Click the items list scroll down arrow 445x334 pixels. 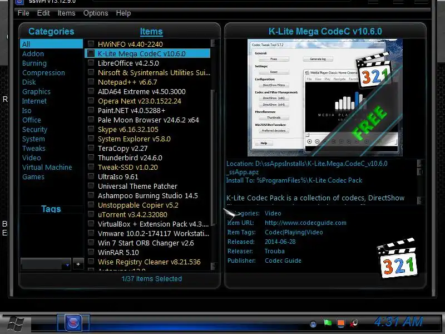coord(214,266)
